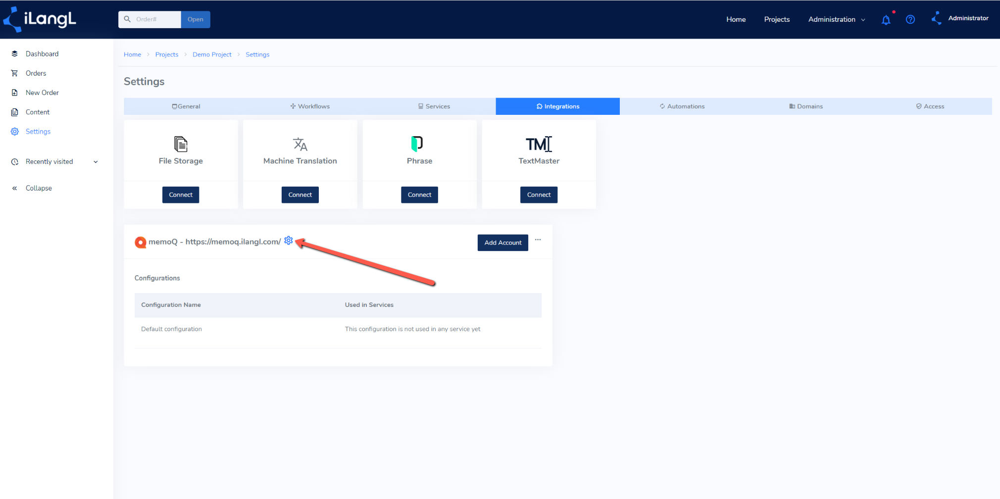Open the help question mark icon

tap(910, 19)
